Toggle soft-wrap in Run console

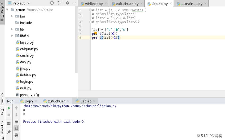16,122
